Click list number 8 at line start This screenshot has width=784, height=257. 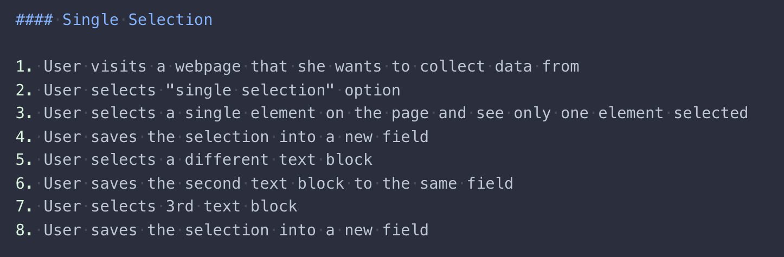pyautogui.click(x=24, y=230)
